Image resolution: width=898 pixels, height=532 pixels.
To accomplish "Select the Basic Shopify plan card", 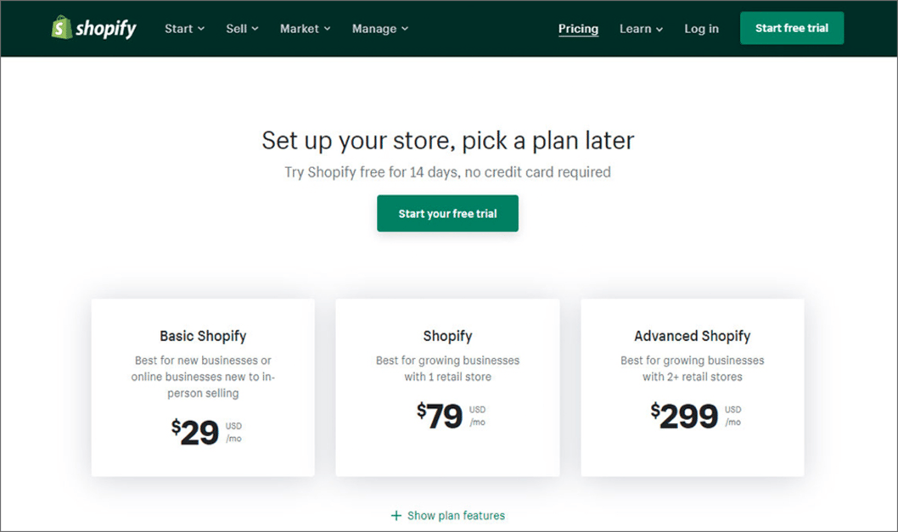I will pyautogui.click(x=202, y=387).
